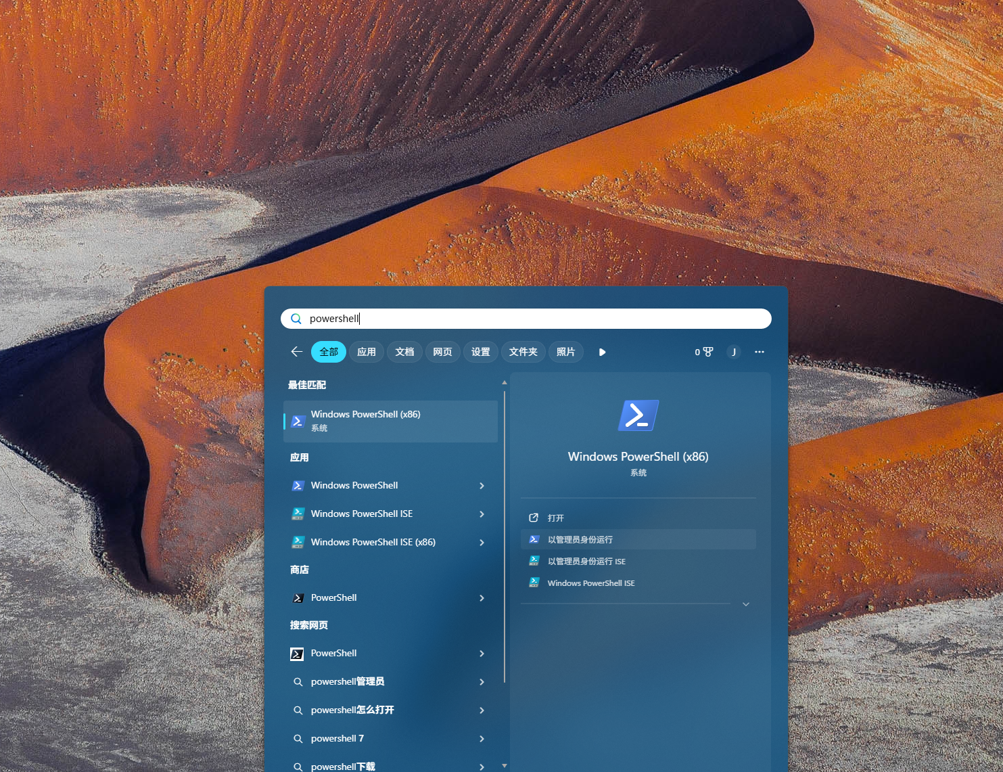Select the 文件夹 filter tab

click(523, 352)
